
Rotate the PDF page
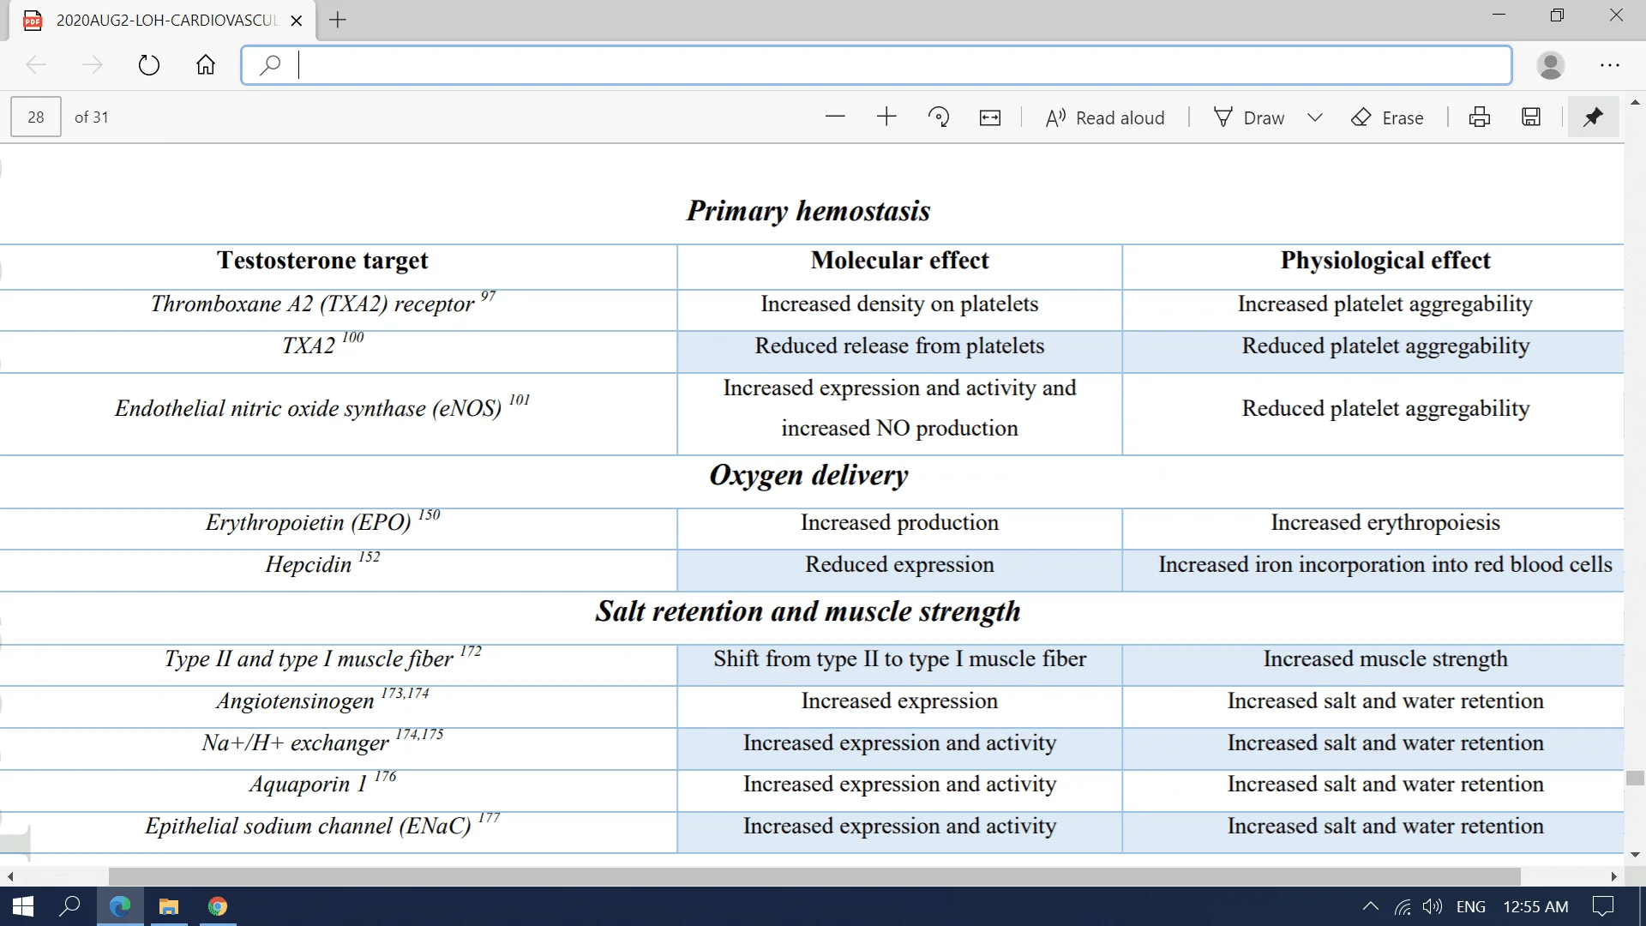(x=939, y=117)
